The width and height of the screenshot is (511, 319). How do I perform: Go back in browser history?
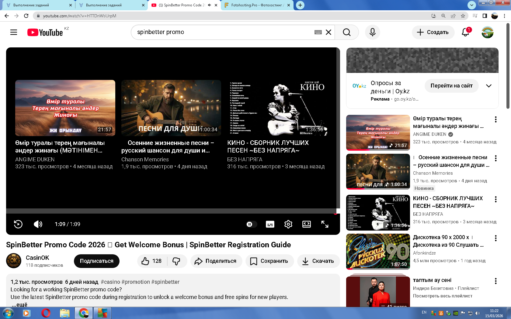pos(7,16)
